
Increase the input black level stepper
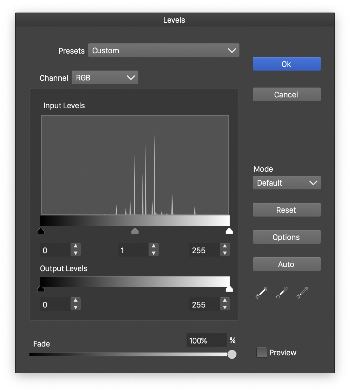(x=76, y=247)
